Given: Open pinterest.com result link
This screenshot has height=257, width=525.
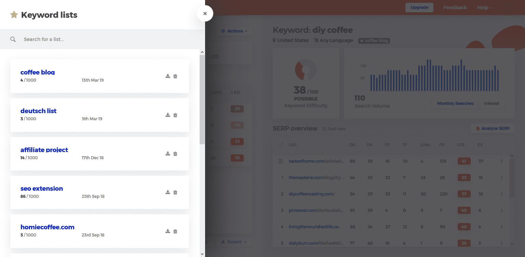Looking at the screenshot, I should 317,210.
